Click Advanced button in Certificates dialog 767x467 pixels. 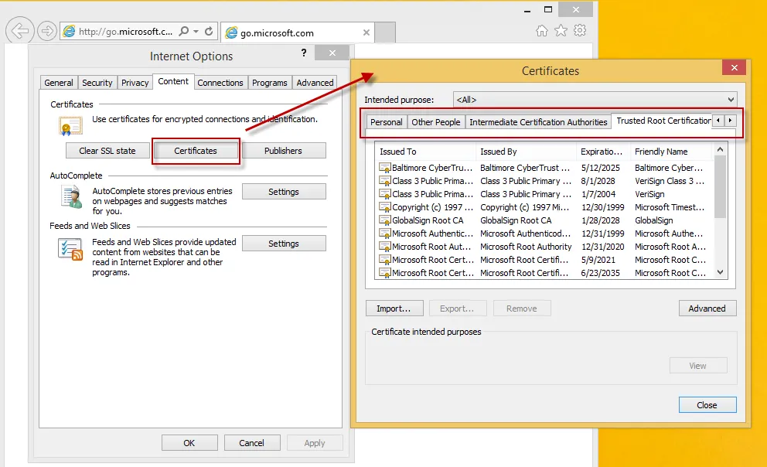(x=707, y=308)
